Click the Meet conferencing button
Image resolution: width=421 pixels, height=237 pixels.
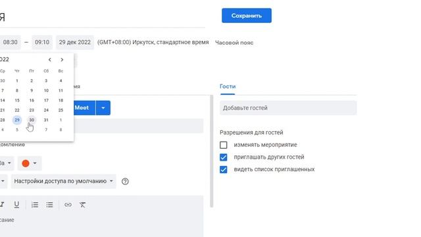(84, 108)
